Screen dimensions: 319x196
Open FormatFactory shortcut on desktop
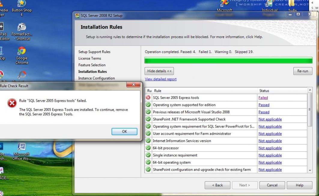coord(22,32)
